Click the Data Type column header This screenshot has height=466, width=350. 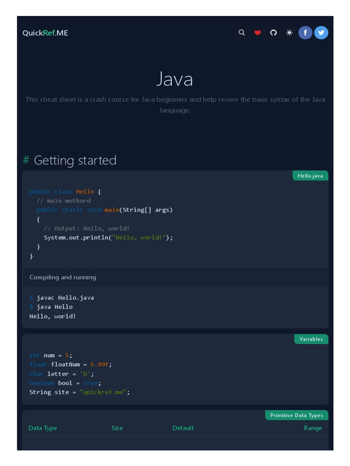click(43, 428)
